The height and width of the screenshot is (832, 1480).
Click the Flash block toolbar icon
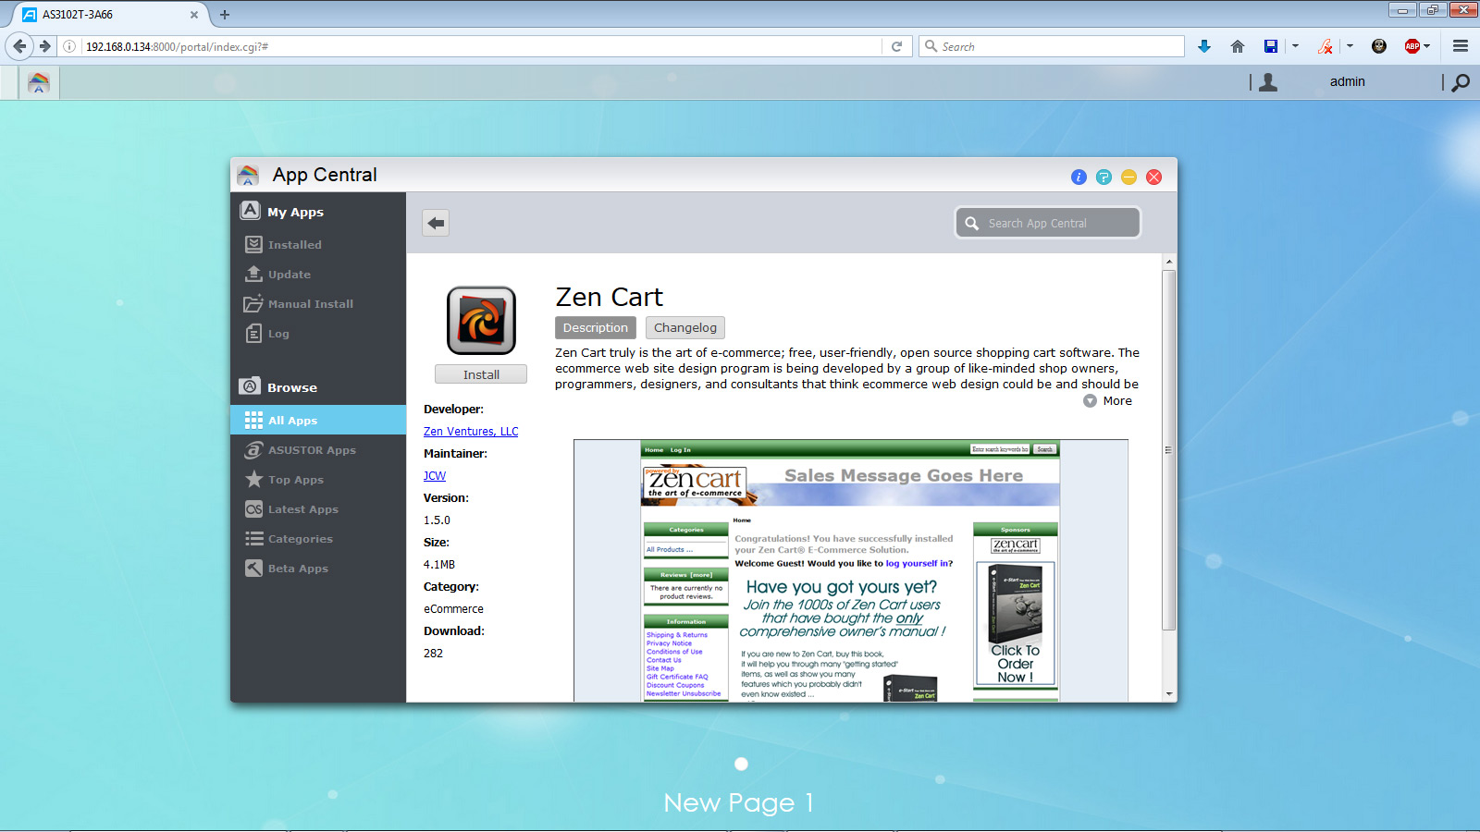1326,46
